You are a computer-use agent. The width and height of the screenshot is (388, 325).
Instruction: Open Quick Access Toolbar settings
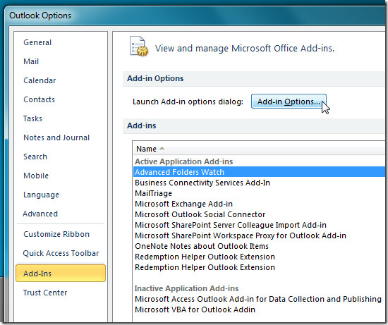[x=61, y=253]
